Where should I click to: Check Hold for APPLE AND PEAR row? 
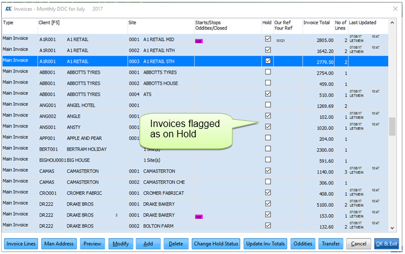(268, 138)
